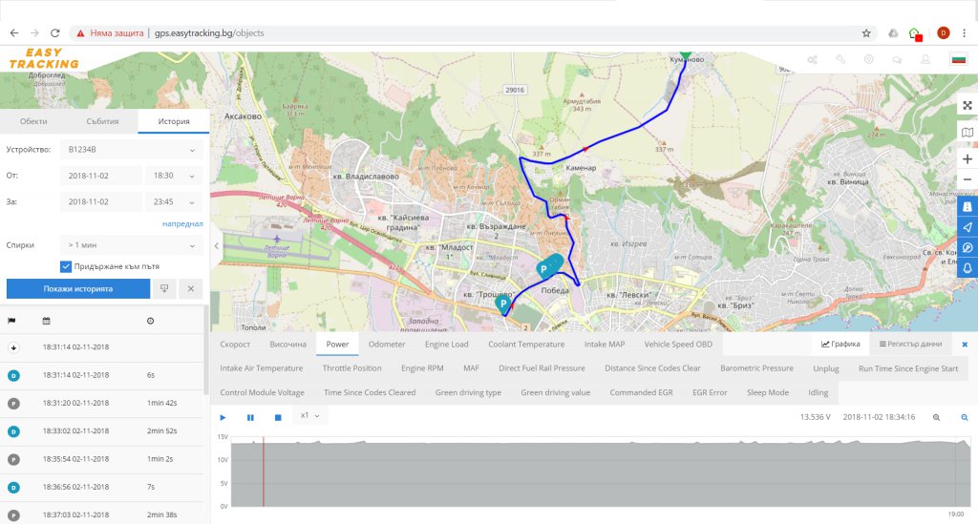978x524 pixels.
Task: Click the export history download icon
Action: [x=163, y=288]
